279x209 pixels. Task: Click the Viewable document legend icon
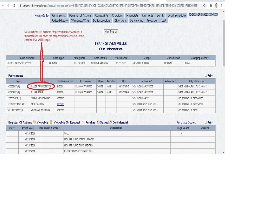click(35, 122)
